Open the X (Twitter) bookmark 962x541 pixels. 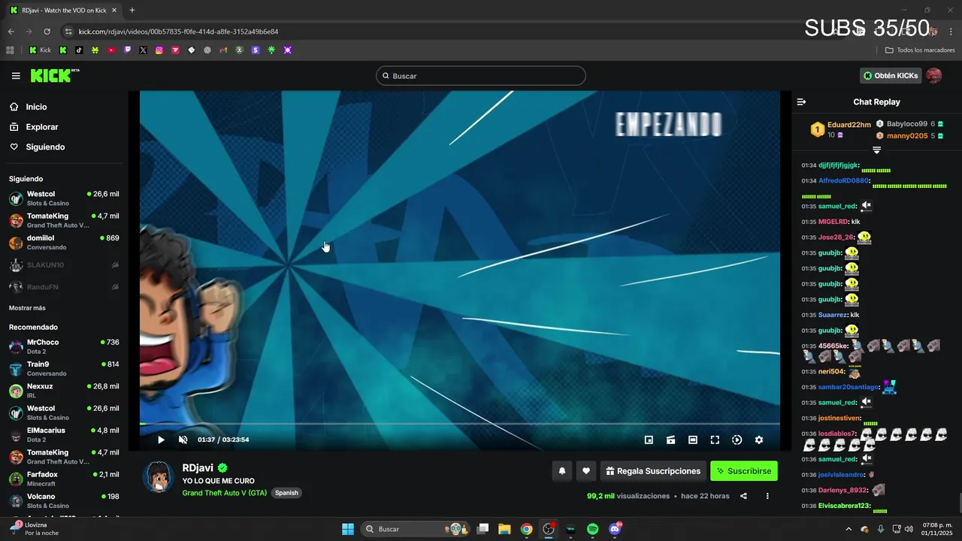click(x=143, y=50)
